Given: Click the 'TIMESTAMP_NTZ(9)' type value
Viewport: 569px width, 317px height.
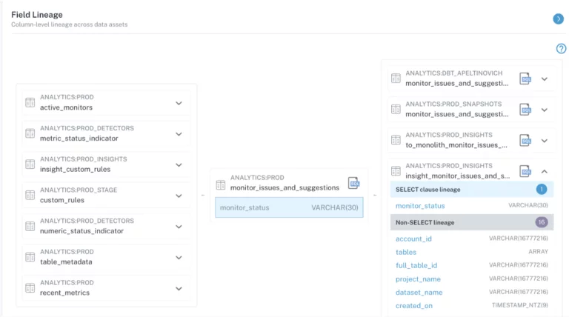Looking at the screenshot, I should coord(520,305).
